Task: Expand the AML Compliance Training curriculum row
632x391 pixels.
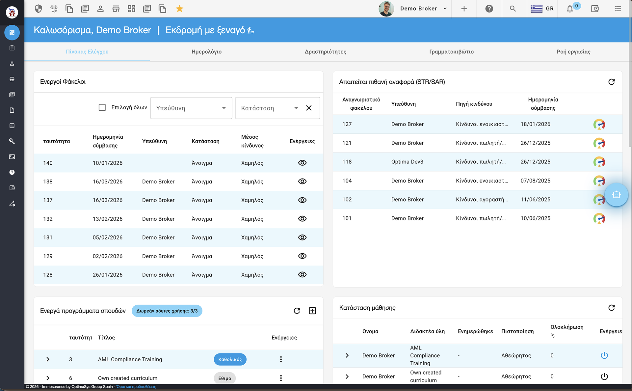Action: point(48,359)
